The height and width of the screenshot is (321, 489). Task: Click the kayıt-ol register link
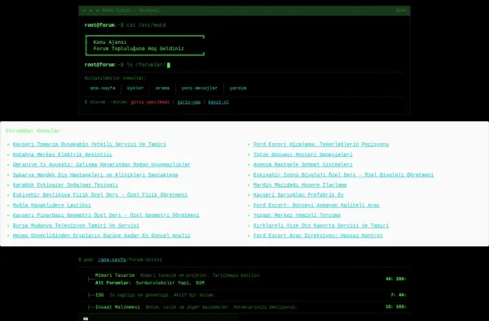point(218,102)
